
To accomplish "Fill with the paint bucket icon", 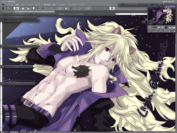I will click(x=66, y=8).
